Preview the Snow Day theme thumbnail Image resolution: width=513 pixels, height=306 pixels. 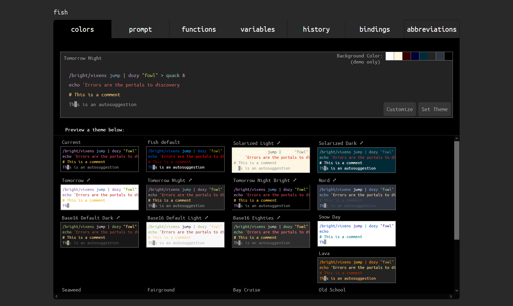tap(357, 234)
